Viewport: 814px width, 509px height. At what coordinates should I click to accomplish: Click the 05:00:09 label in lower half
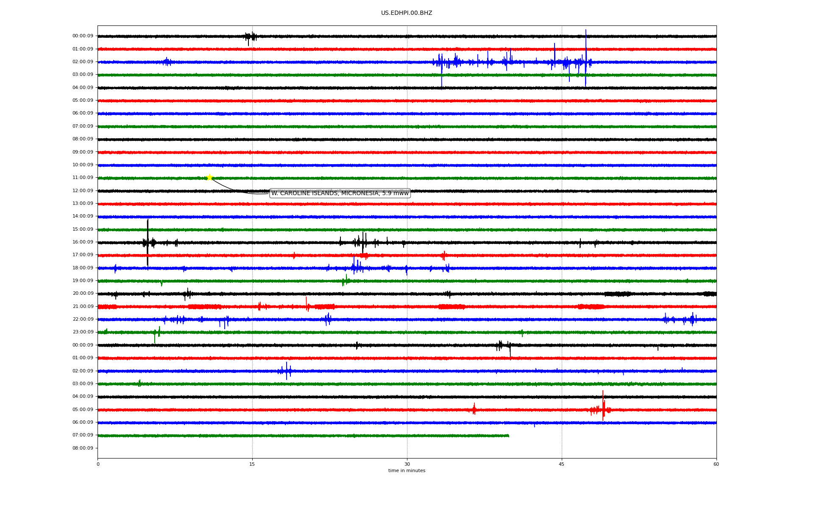coord(83,410)
